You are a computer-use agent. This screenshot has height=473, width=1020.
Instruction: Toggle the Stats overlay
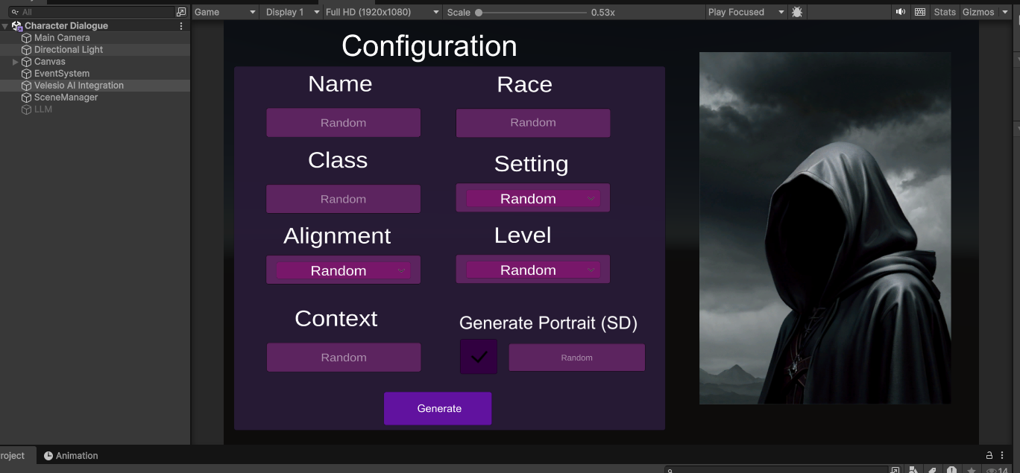point(944,12)
